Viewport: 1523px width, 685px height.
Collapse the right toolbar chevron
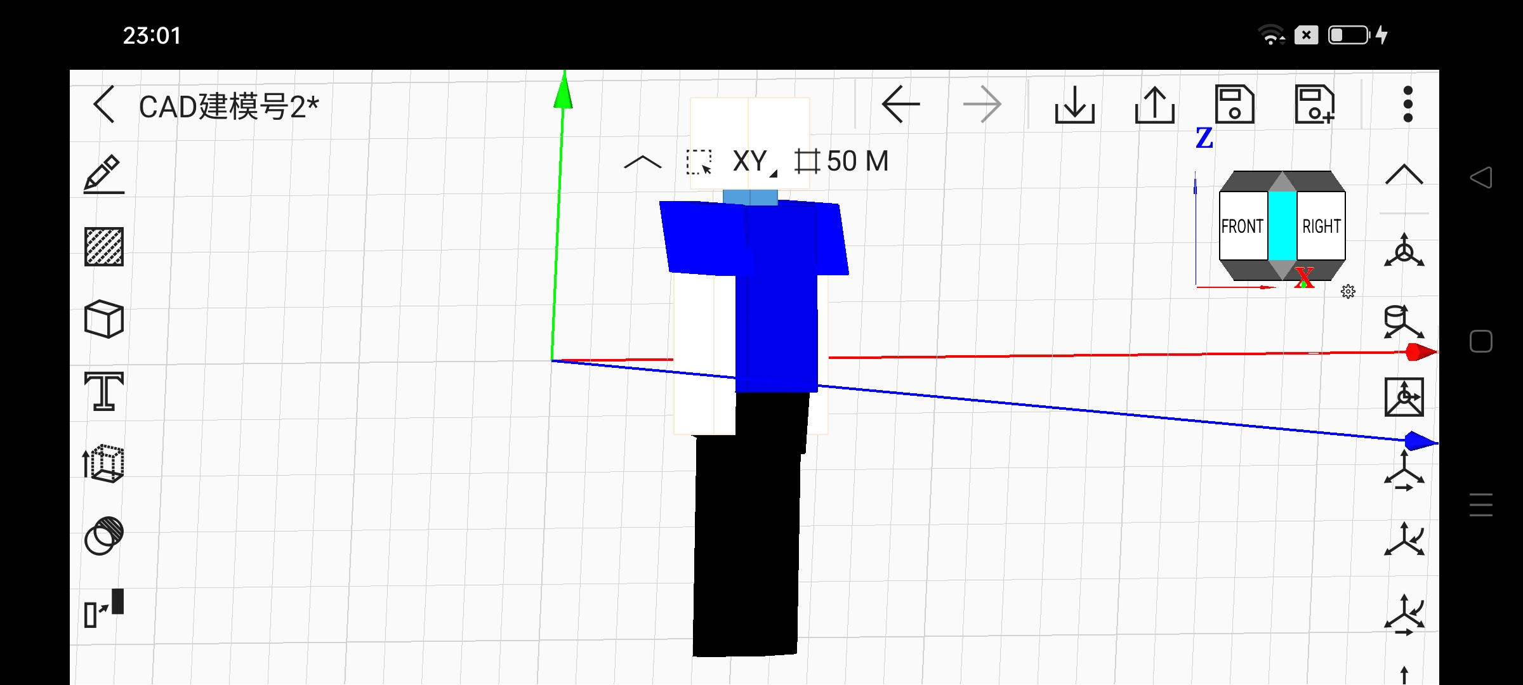[1404, 174]
